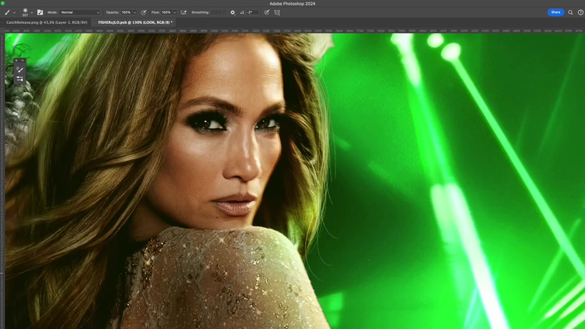
Task: Click the Opacity 100% value field
Action: point(126,12)
